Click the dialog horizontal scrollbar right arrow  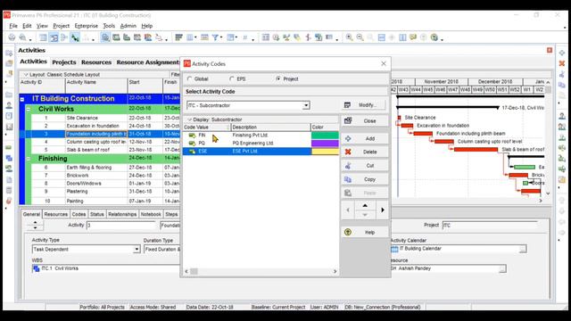(x=335, y=271)
